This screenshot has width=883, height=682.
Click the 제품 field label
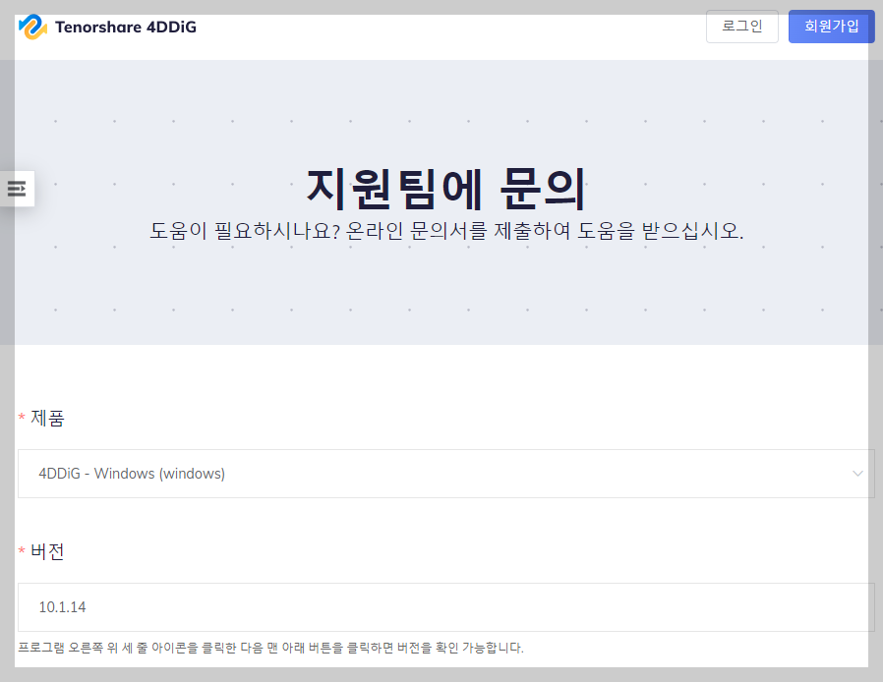[47, 418]
